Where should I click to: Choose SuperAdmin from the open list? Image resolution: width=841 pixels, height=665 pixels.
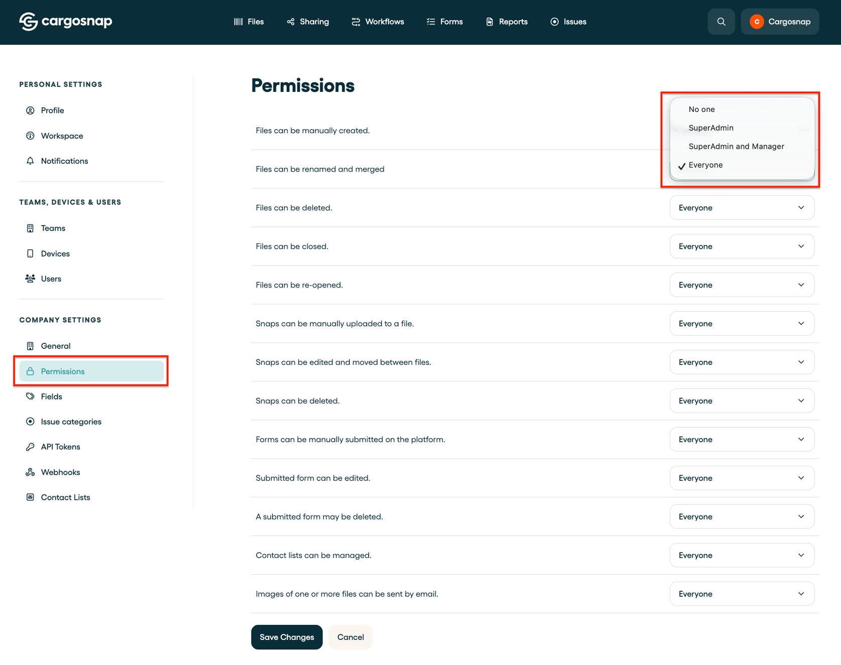(742, 128)
